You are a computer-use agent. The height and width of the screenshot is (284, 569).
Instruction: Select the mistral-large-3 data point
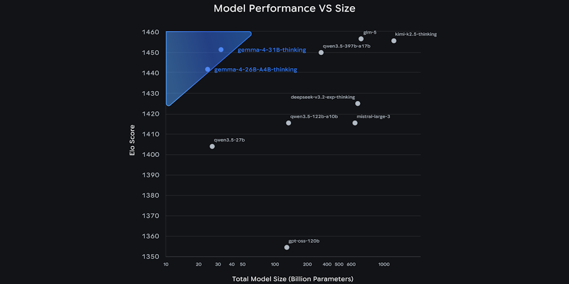(355, 123)
